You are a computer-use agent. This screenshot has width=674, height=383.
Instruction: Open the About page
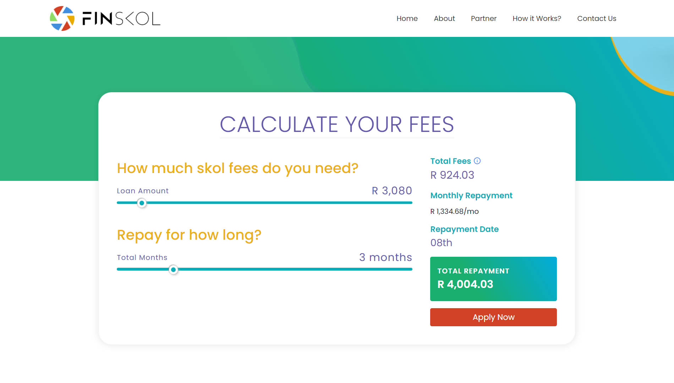[444, 18]
